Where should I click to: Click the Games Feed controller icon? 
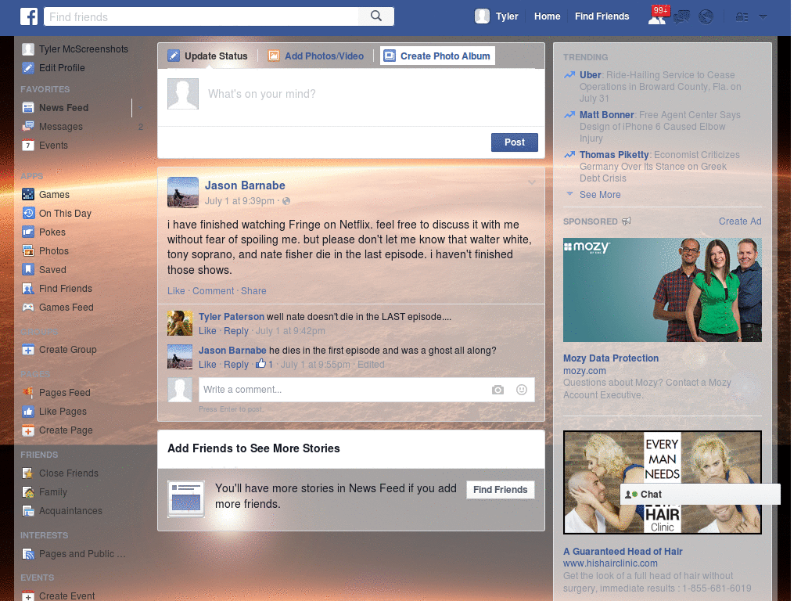click(x=28, y=307)
